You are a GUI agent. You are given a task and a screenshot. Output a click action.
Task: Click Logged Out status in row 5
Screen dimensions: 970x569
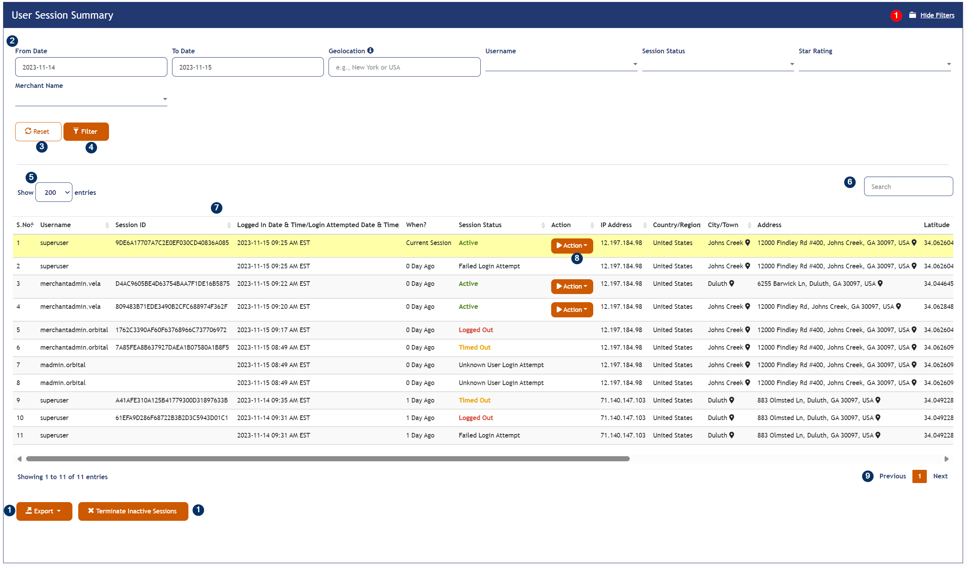[476, 330]
